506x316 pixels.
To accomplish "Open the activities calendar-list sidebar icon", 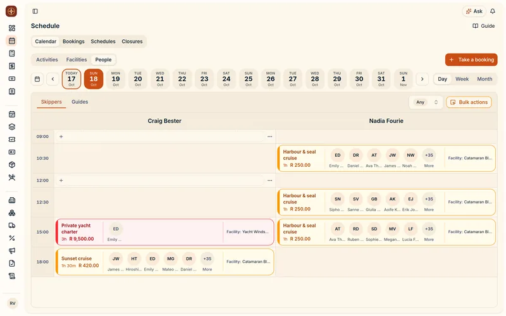I will click(12, 114).
